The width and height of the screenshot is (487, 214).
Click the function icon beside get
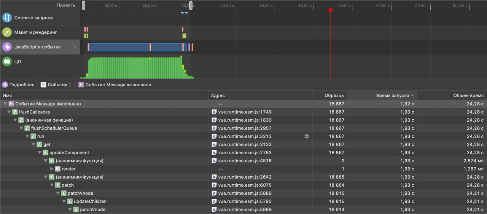[39, 144]
